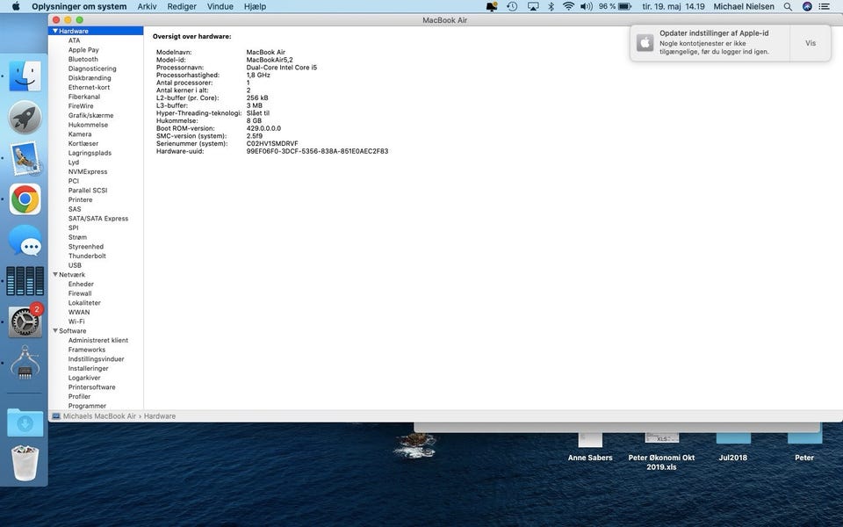Open AirPlay display menu bar icon

533,6
